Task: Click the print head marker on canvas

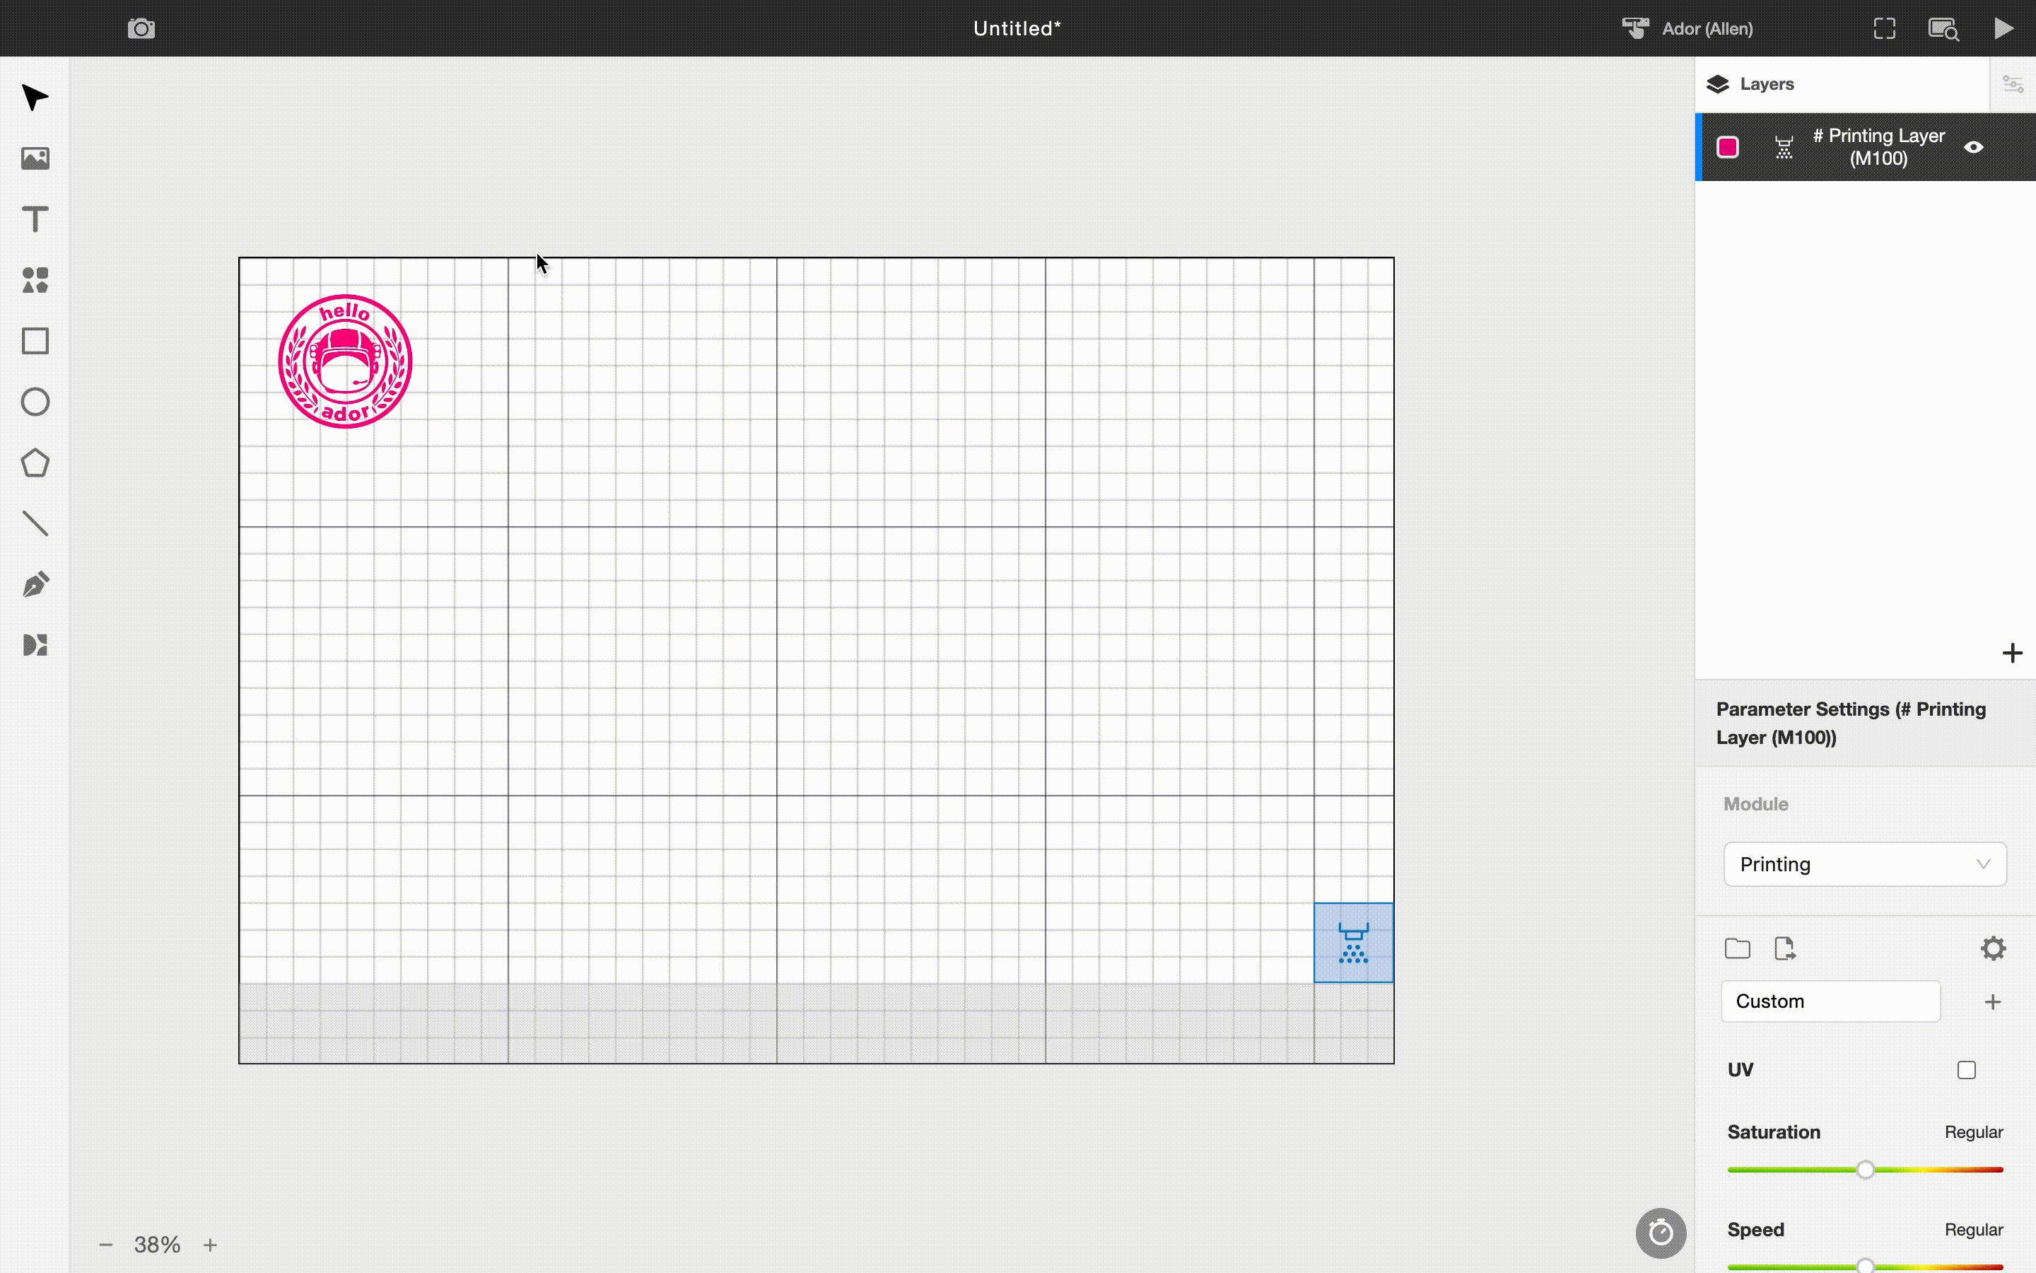Action: click(x=1354, y=943)
